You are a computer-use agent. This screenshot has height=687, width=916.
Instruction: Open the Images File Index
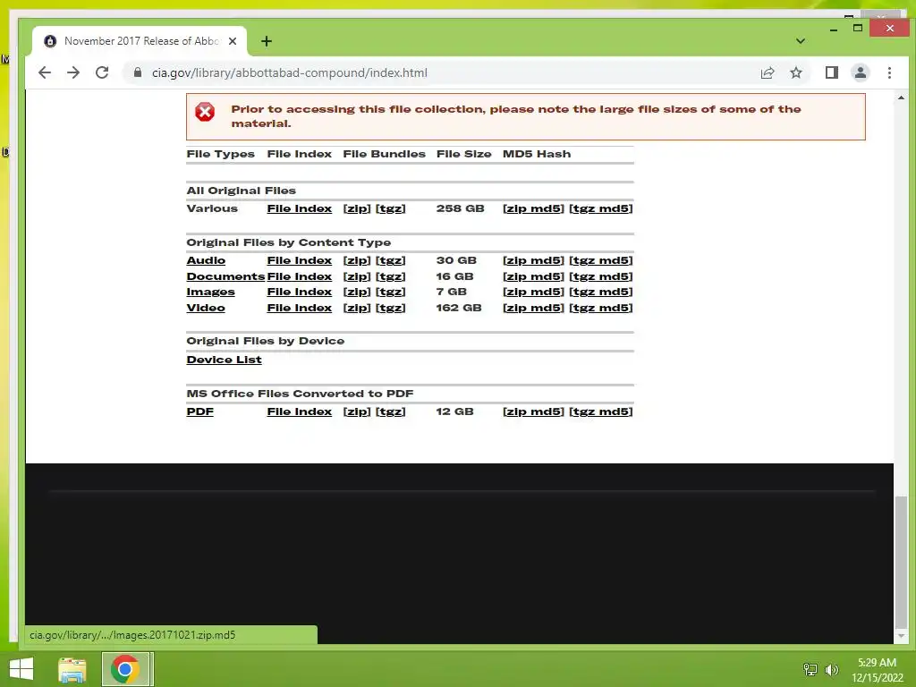click(x=299, y=293)
